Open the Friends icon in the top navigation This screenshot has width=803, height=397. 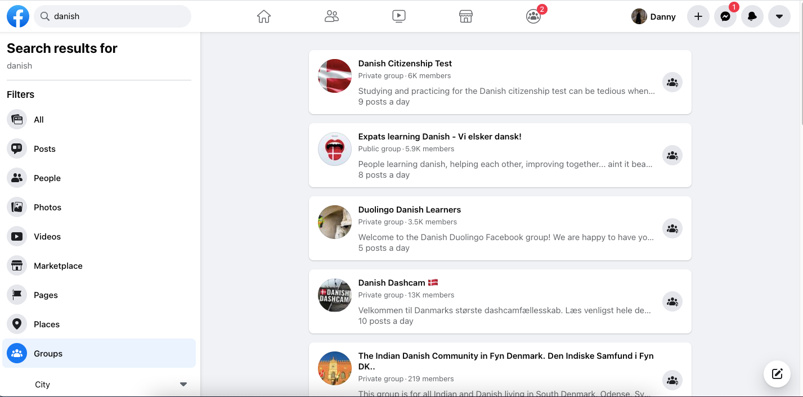click(x=331, y=16)
